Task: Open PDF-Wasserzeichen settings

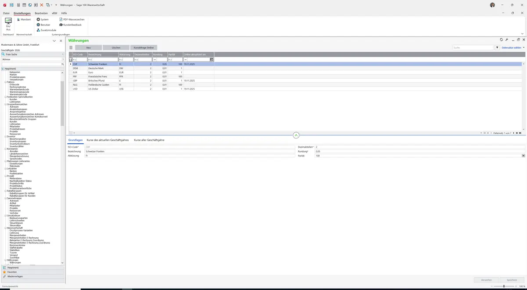Action: pos(72,19)
